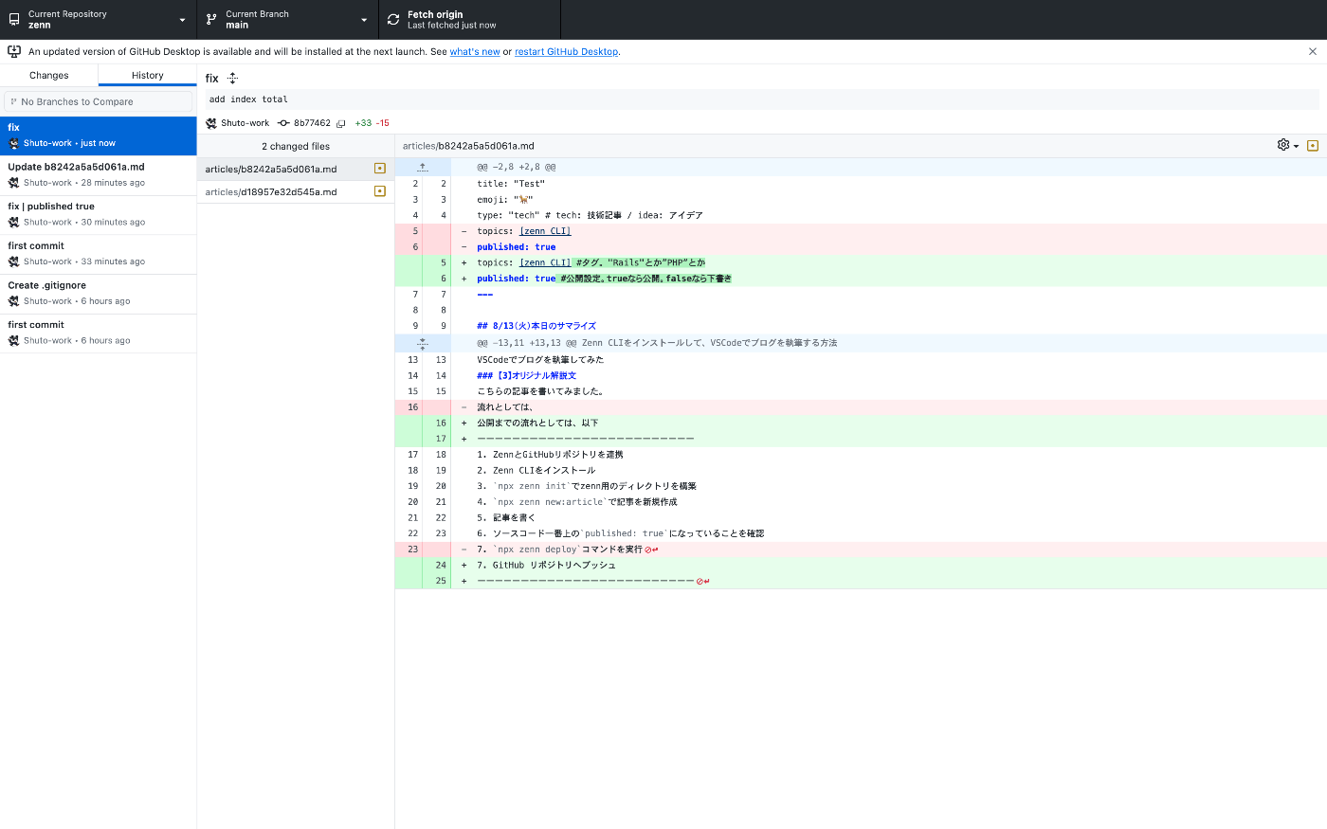This screenshot has width=1327, height=829.
Task: Expand hidden lines at the @@ -13,11 hunk
Action: tap(423, 343)
